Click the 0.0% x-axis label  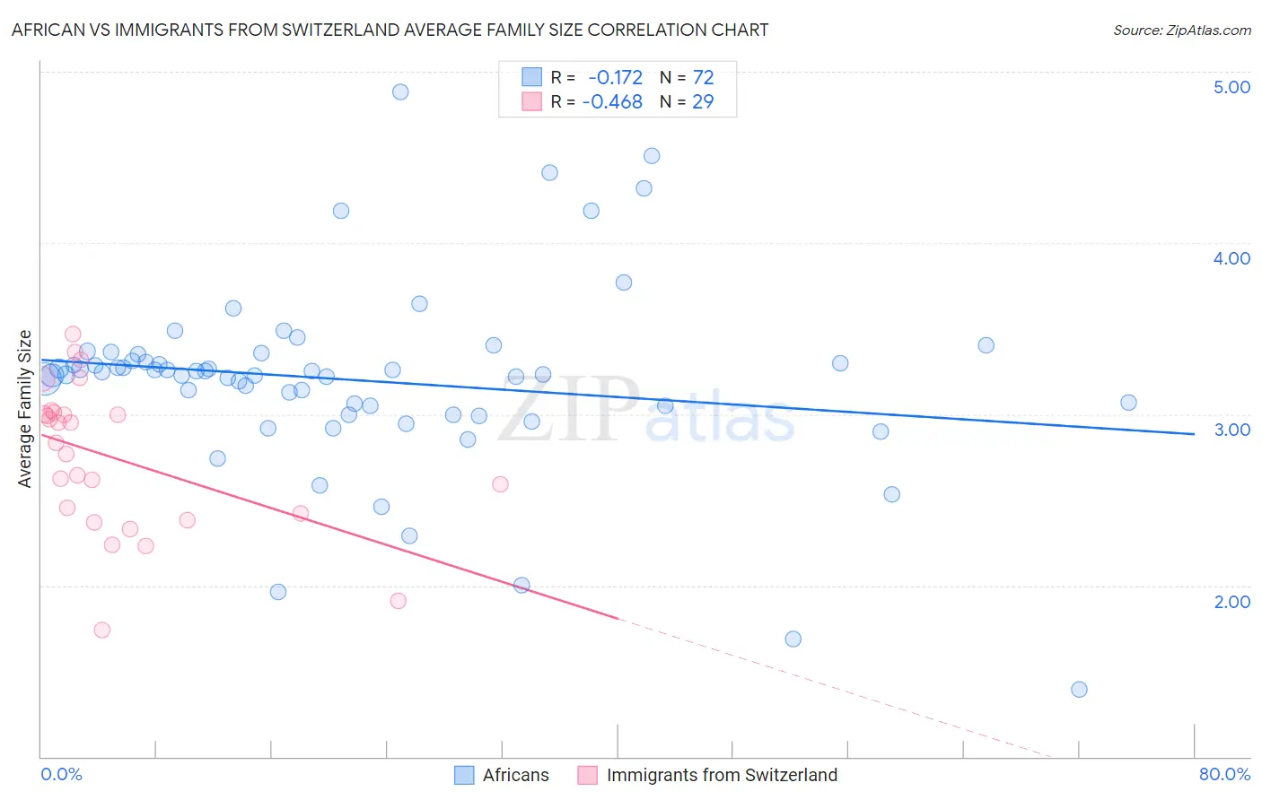click(x=62, y=774)
